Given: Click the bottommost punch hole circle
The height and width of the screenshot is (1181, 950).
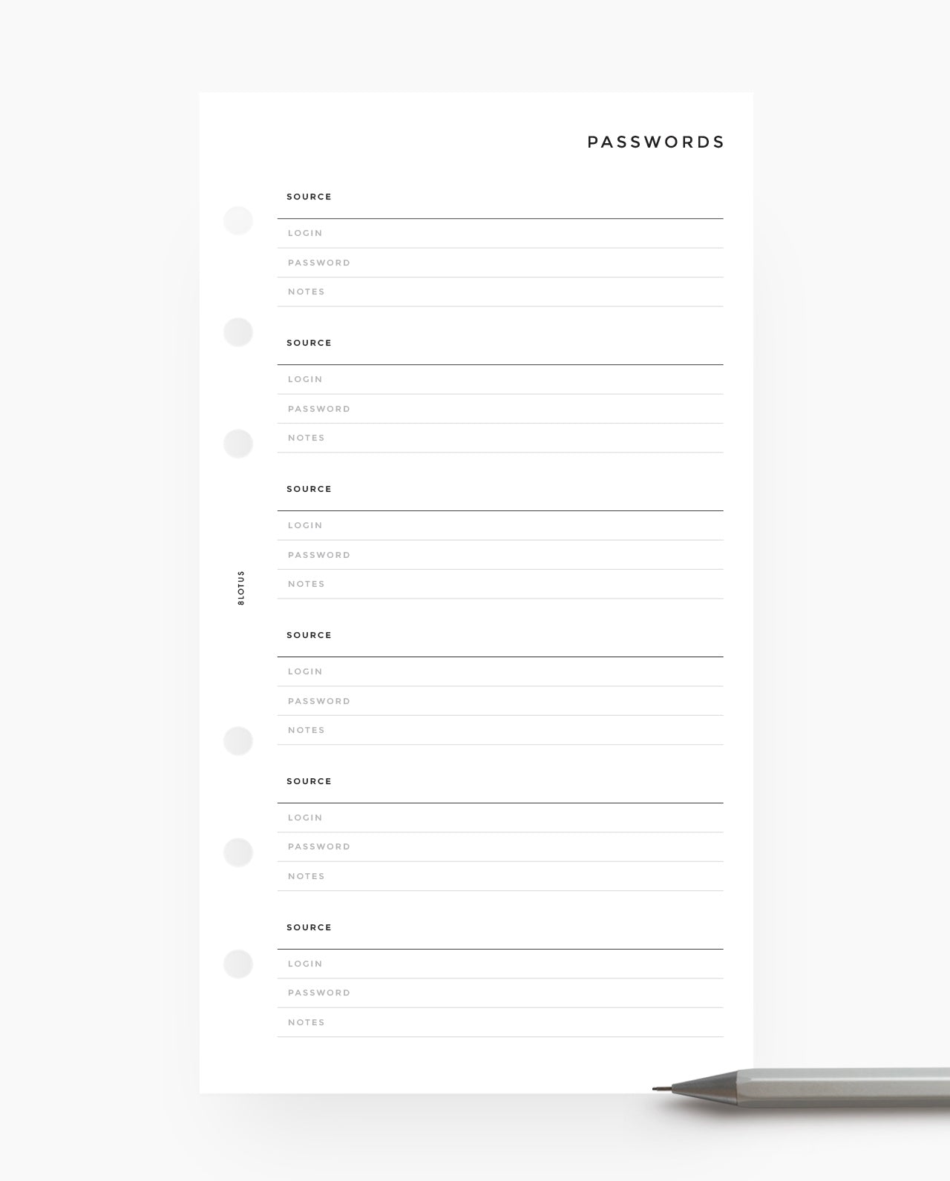Looking at the screenshot, I should click(238, 964).
